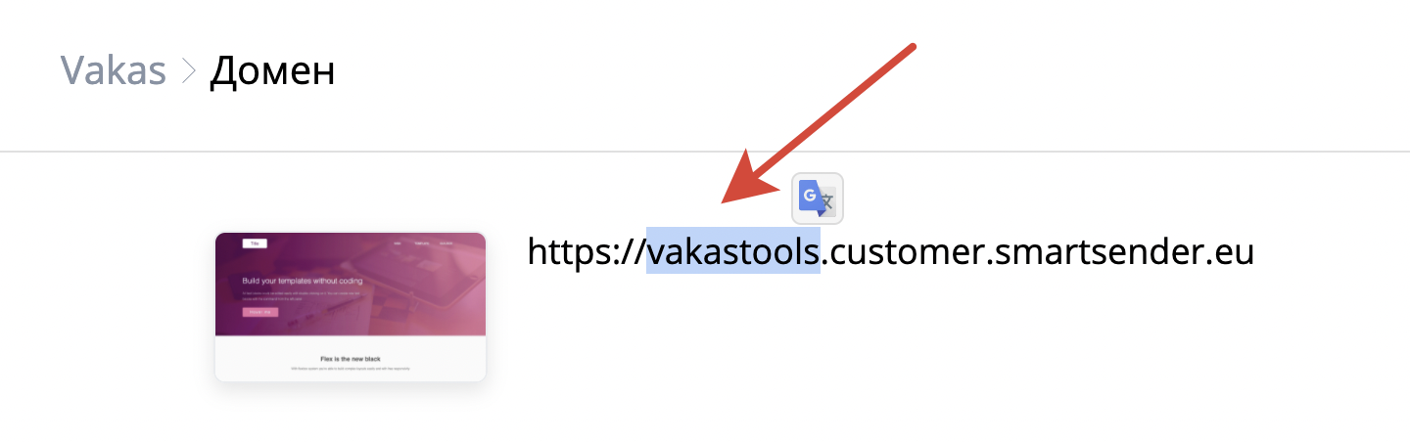Click the breadcrumb chevron separator
1410x442 pixels.
coord(190,70)
